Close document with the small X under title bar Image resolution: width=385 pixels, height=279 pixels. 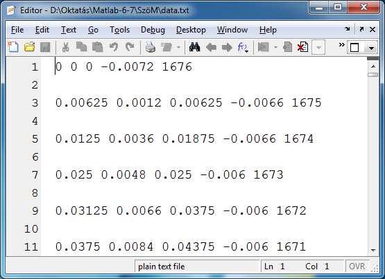pos(373,29)
